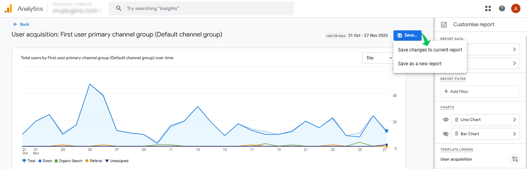Viewport: 527px width, 169px height.
Task: Grab the Bar Chart drag handle
Action: [x=456, y=134]
